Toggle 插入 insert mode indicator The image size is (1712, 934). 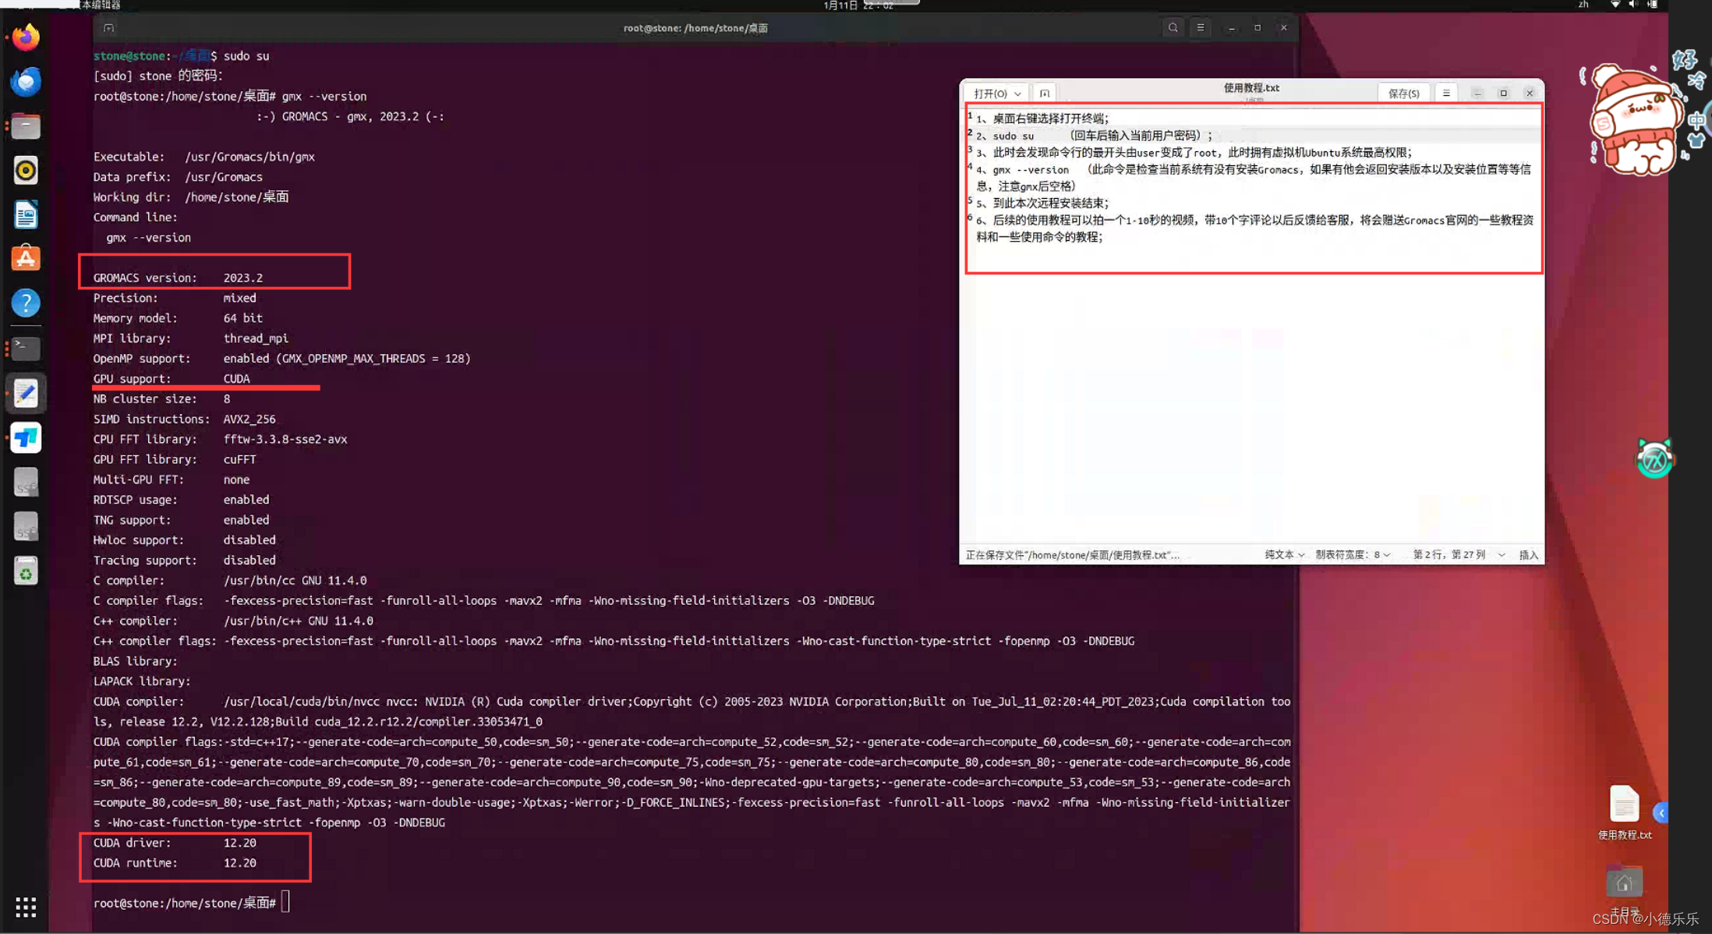(x=1528, y=555)
